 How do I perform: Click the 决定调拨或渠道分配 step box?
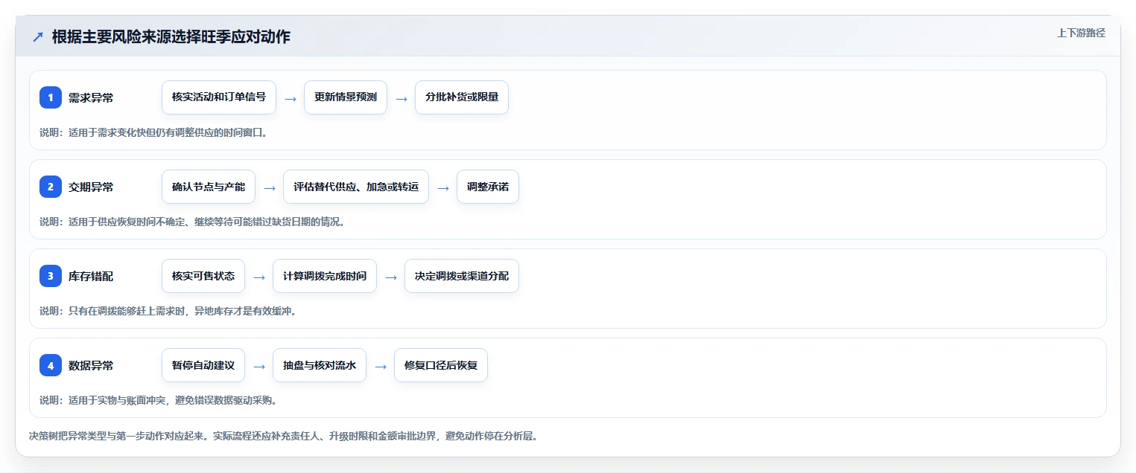coord(462,276)
